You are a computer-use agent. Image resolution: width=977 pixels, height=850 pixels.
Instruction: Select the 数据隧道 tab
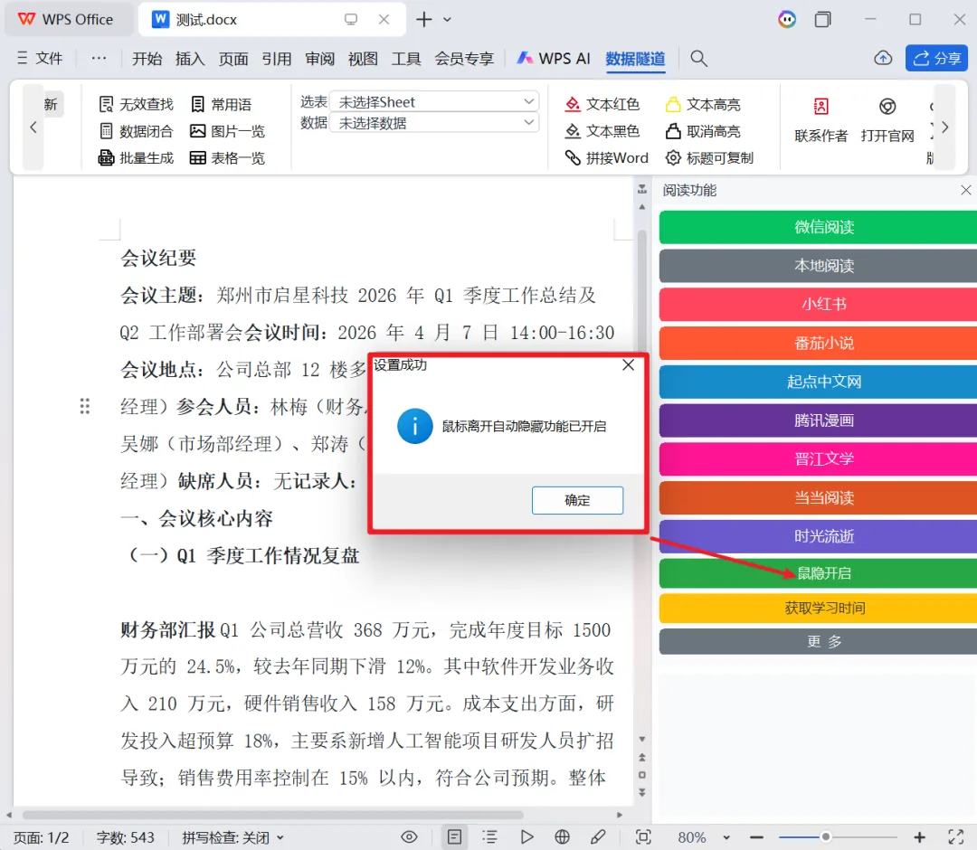coord(635,59)
